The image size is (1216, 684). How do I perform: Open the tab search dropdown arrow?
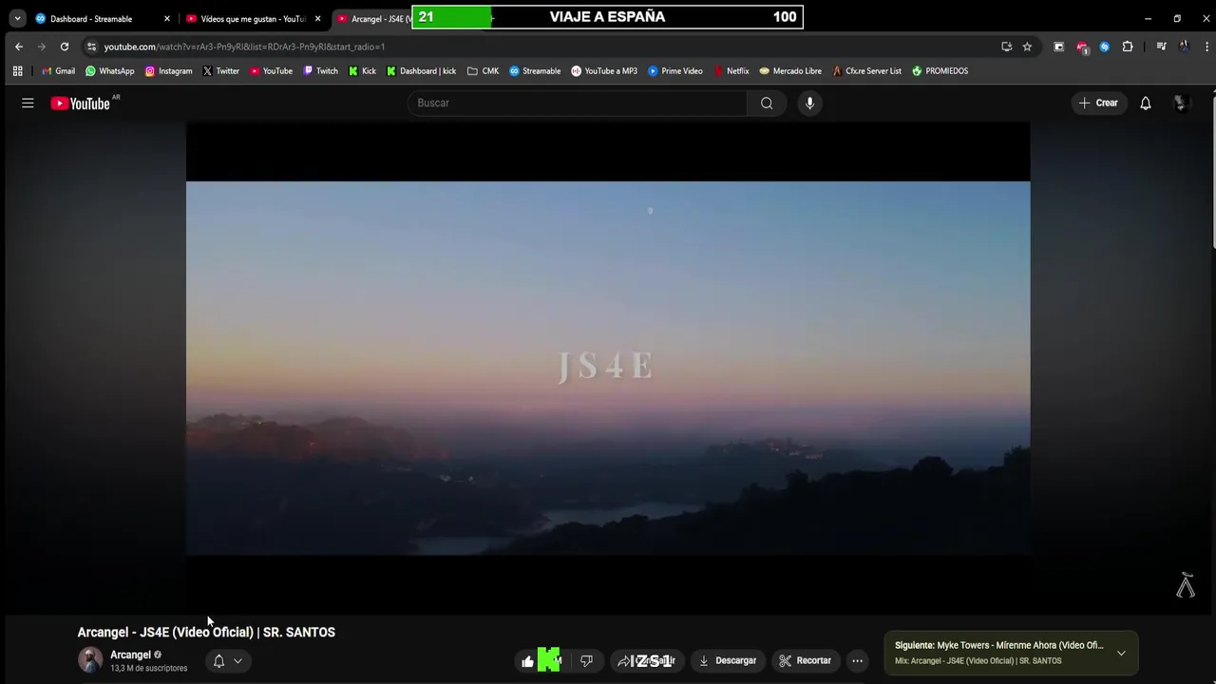(x=17, y=19)
